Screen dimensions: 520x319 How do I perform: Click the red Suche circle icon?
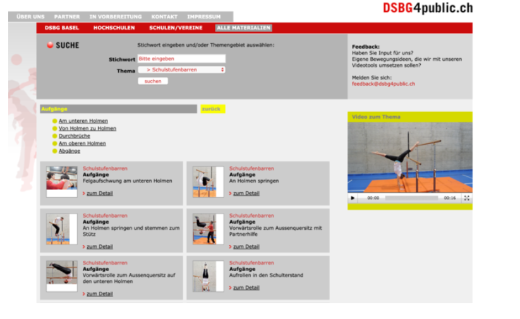50,45
